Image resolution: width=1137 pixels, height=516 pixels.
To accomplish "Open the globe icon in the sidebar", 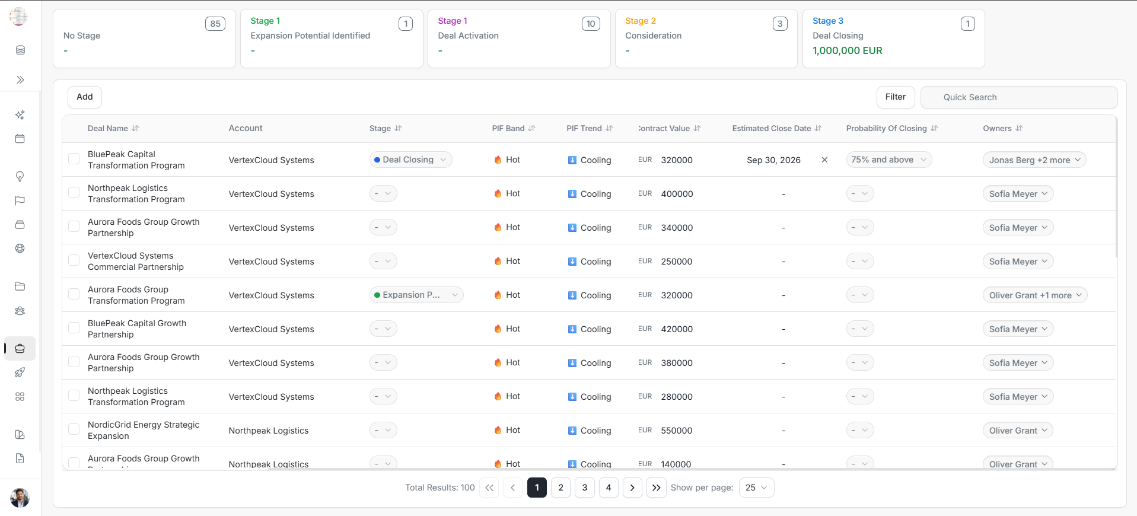I will tap(20, 249).
